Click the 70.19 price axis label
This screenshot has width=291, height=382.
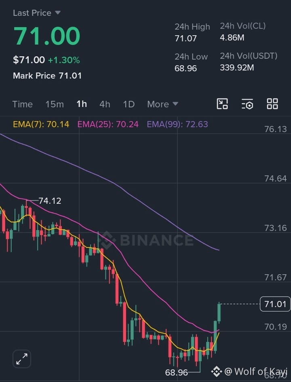pos(276,327)
